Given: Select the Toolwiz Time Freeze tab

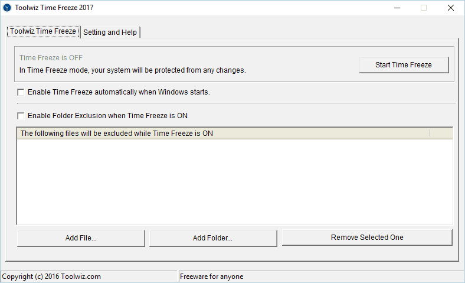Looking at the screenshot, I should click(x=43, y=31).
